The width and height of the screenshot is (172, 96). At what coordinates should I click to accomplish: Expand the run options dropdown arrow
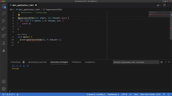(161, 5)
